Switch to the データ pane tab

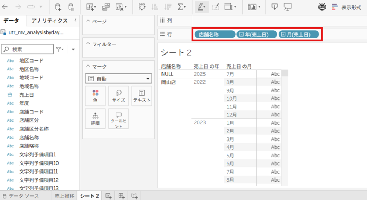pyautogui.click(x=11, y=21)
